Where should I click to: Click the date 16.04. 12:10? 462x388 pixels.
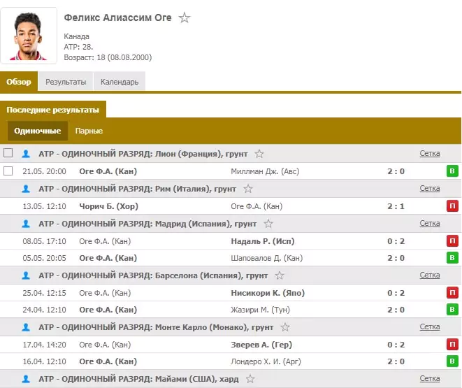pyautogui.click(x=44, y=361)
